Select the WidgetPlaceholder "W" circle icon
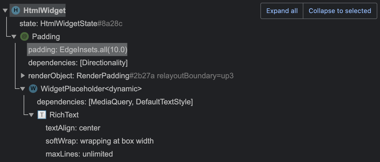The height and width of the screenshot is (162, 380). point(33,89)
